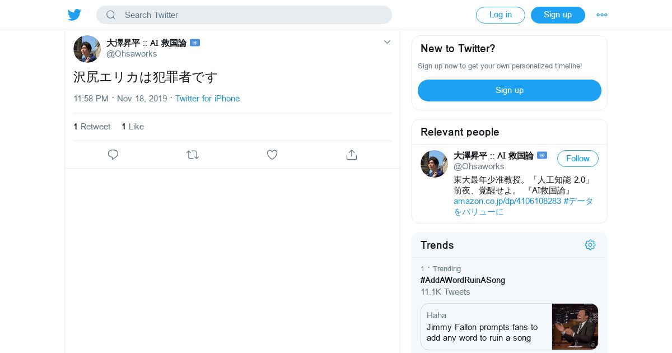Image resolution: width=672 pixels, height=353 pixels.
Task: Open the amazon.co.jp link in bio
Action: coord(507,201)
